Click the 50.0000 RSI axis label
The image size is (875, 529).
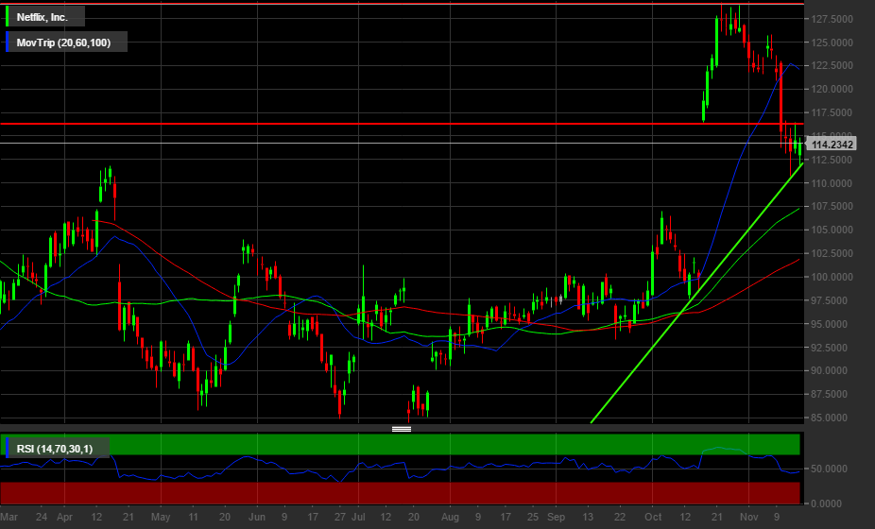pyautogui.click(x=830, y=469)
